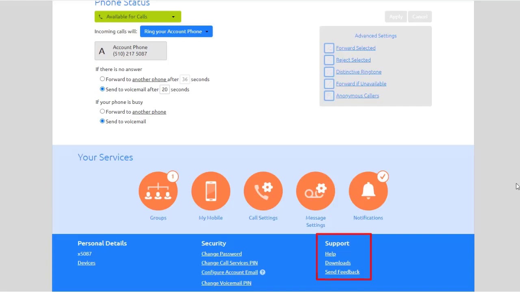Screen dimensions: 520x292
Task: Open the Help support link
Action: tap(330, 254)
